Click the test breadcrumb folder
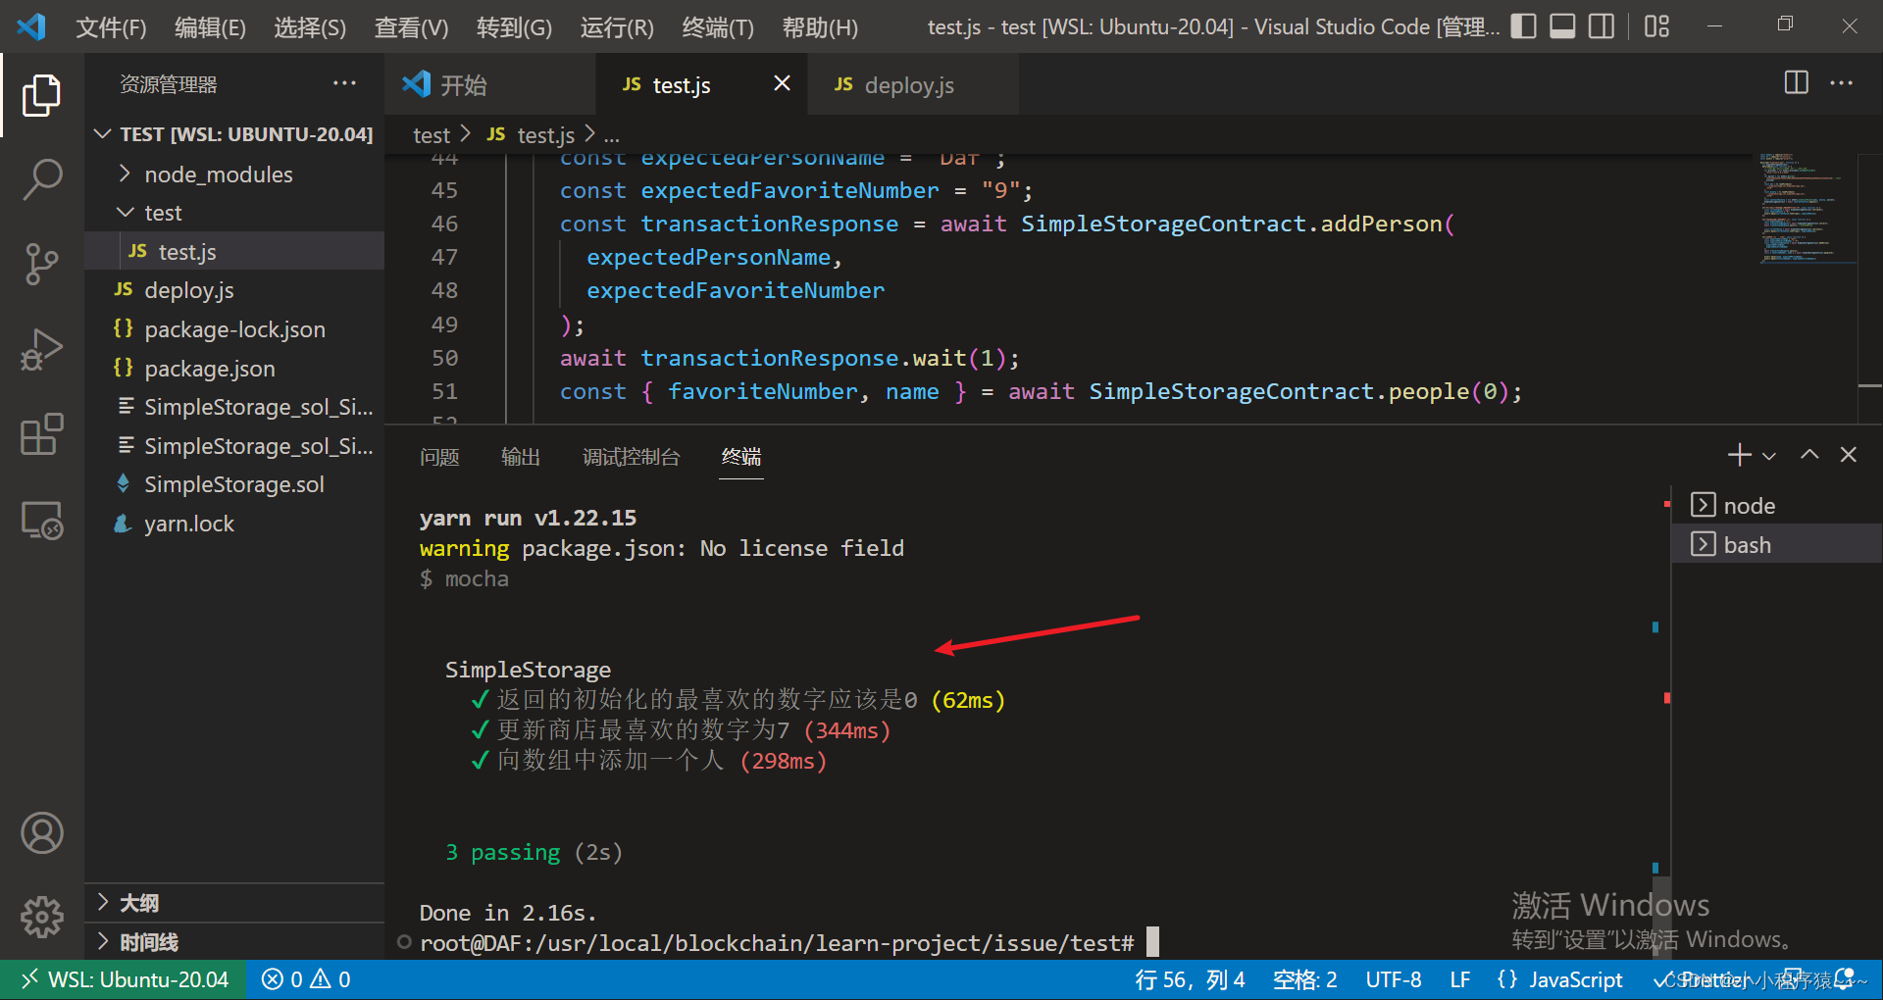Screen dimensions: 1883x1000 click(431, 135)
